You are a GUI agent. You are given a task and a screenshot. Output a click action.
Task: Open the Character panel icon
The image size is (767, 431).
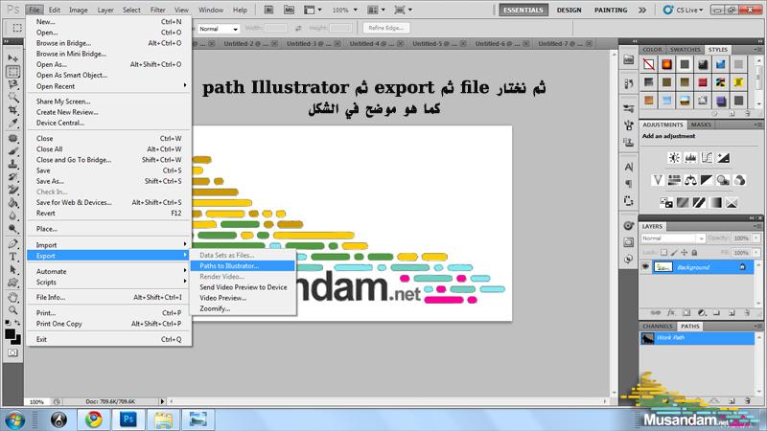[x=629, y=167]
